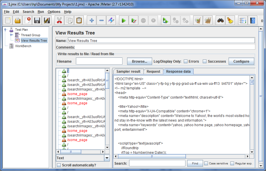Tick the Case sensitive checkbox
This screenshot has height=171, width=266.
click(x=206, y=163)
